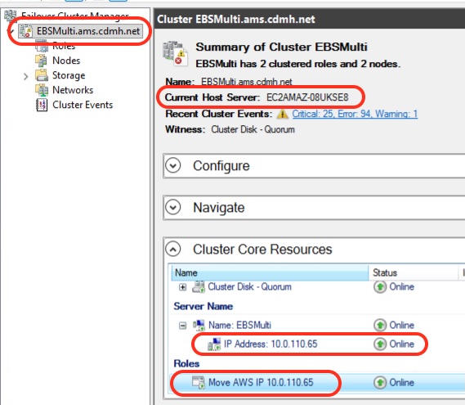Select the Name: EBSMulti resource

pos(239,325)
